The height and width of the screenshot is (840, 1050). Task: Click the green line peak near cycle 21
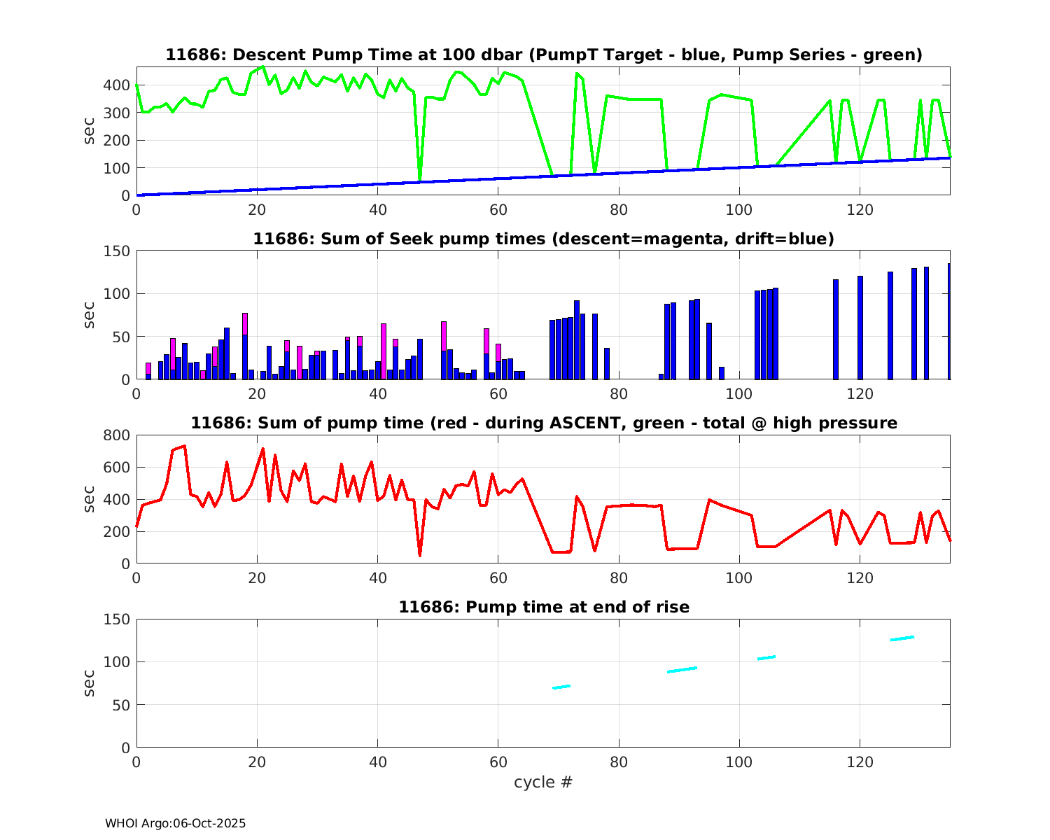[x=262, y=67]
